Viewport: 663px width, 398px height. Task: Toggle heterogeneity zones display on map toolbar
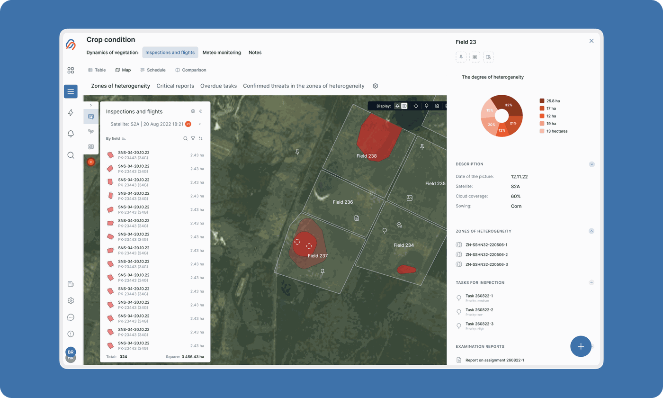point(404,106)
